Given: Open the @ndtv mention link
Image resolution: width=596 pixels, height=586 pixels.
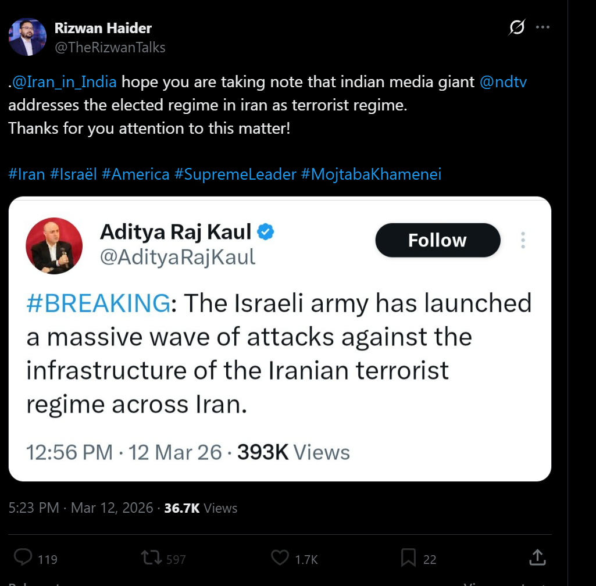Looking at the screenshot, I should [x=504, y=82].
